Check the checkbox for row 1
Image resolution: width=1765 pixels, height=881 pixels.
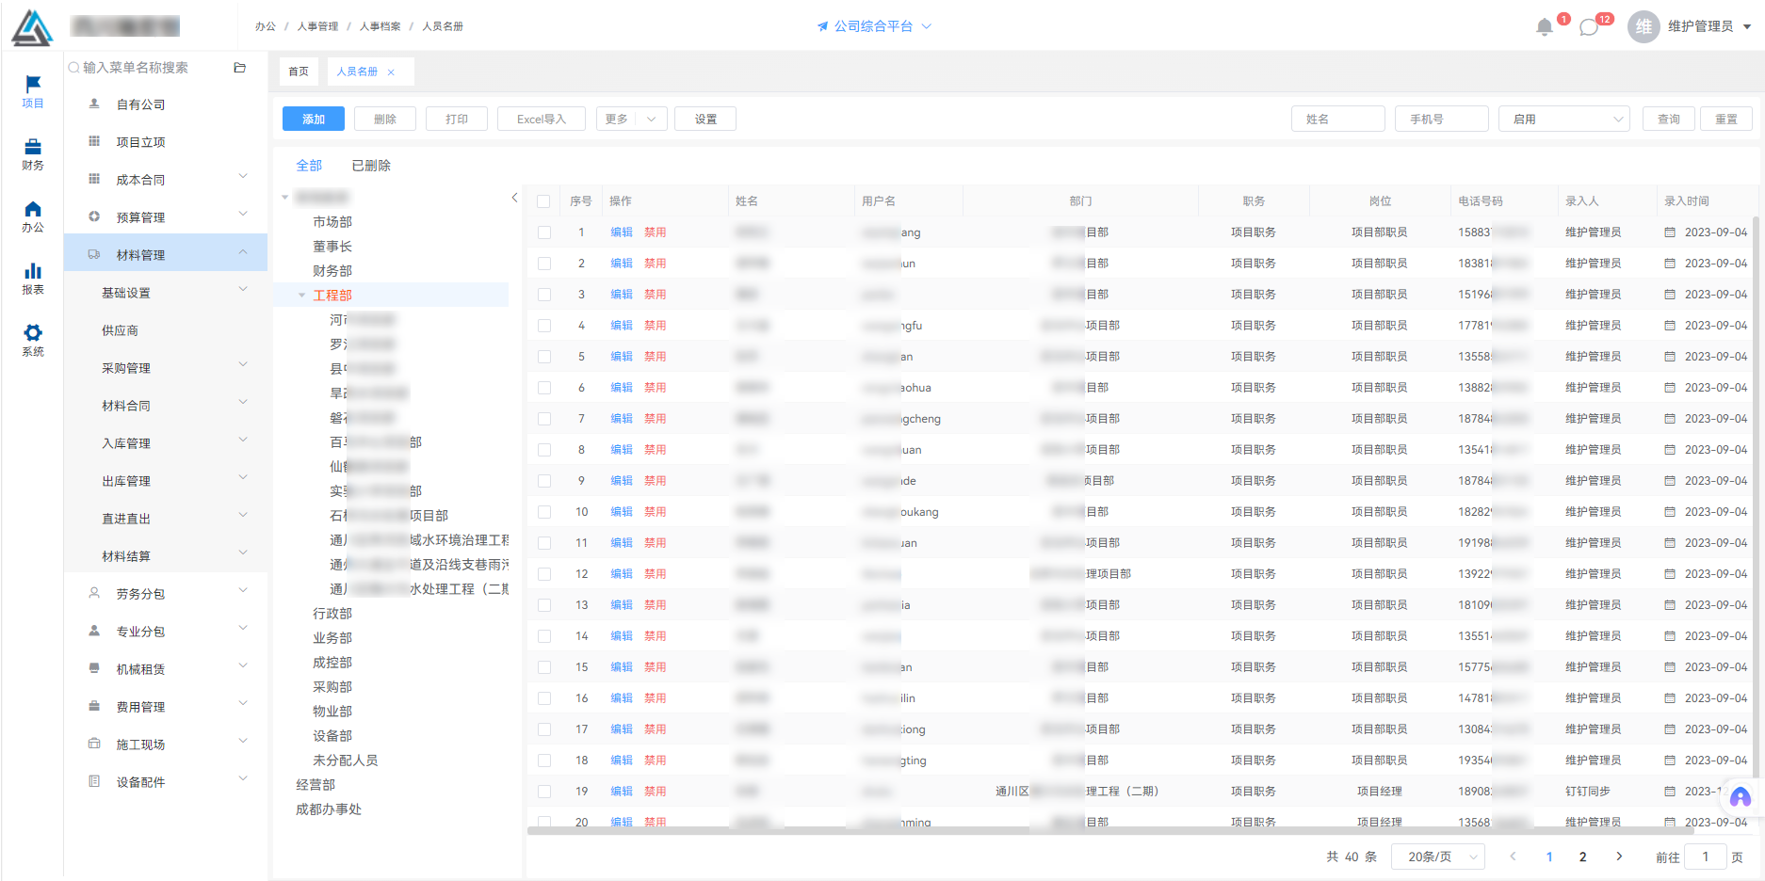tap(544, 232)
